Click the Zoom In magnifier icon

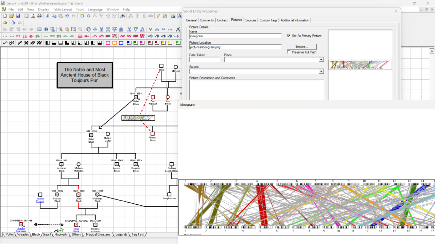point(60,29)
